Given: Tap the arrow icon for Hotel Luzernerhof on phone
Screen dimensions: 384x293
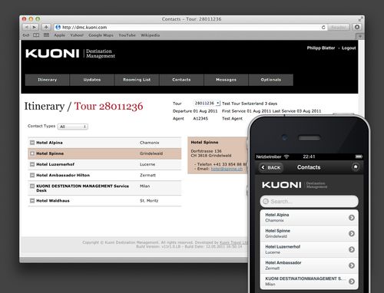Looking at the screenshot, I should coord(352,249).
